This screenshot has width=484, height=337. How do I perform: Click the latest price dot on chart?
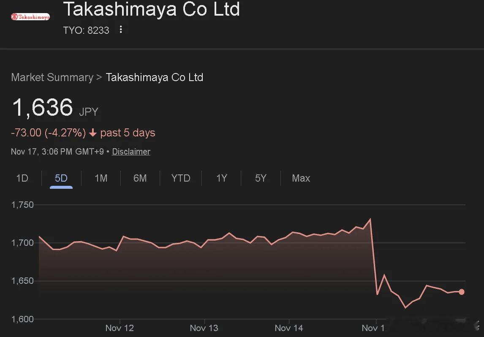pyautogui.click(x=462, y=292)
